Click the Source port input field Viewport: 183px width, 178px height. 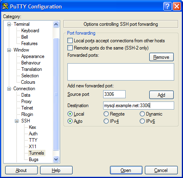coord(114,94)
